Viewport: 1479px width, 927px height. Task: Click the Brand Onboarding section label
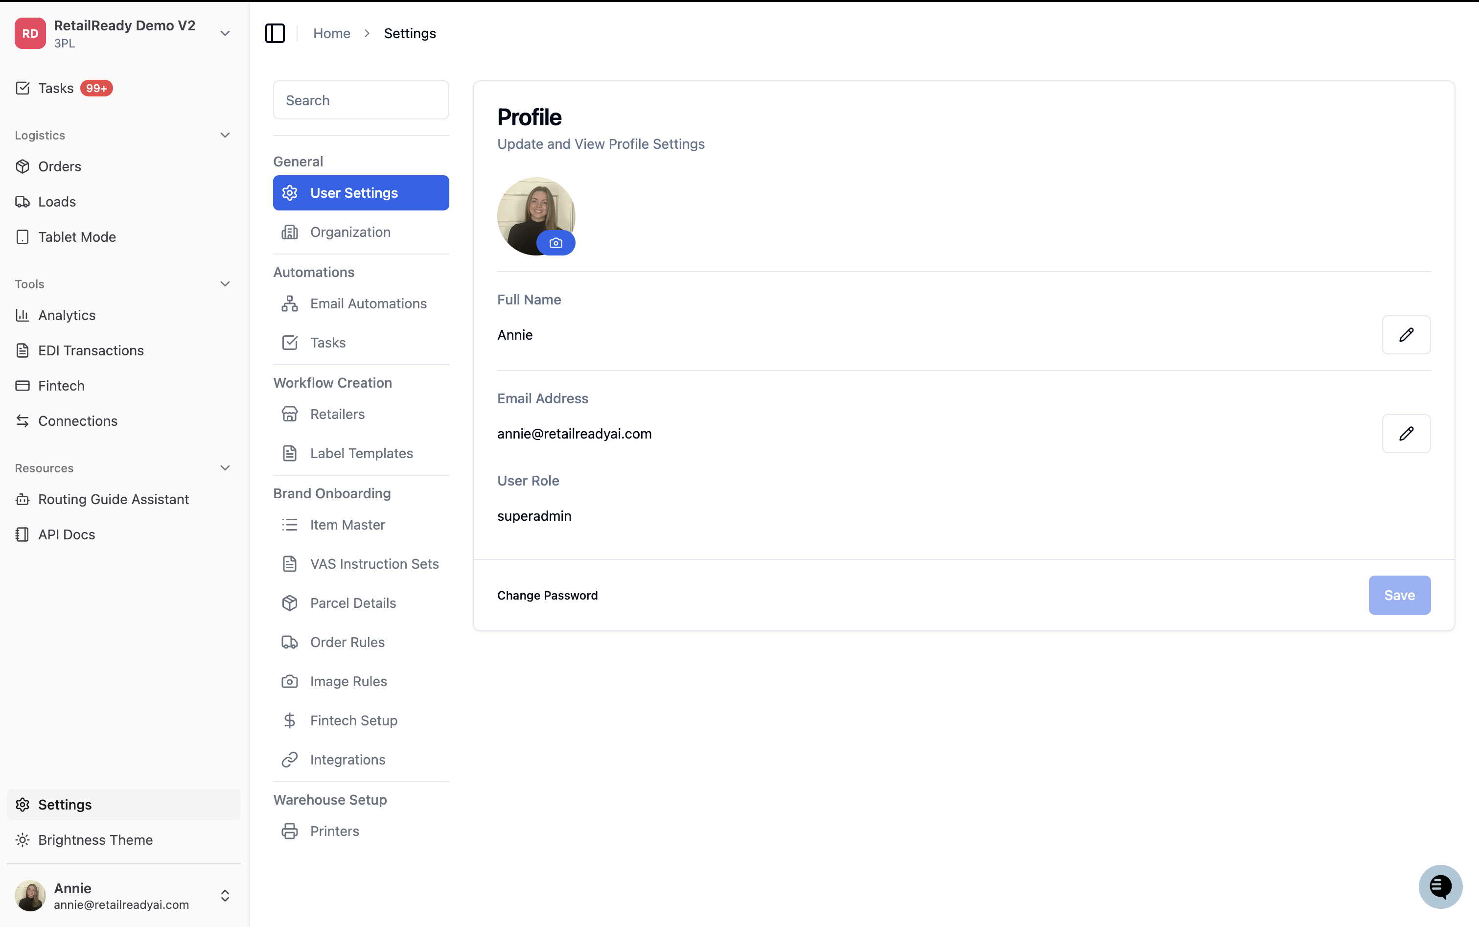coord(332,493)
